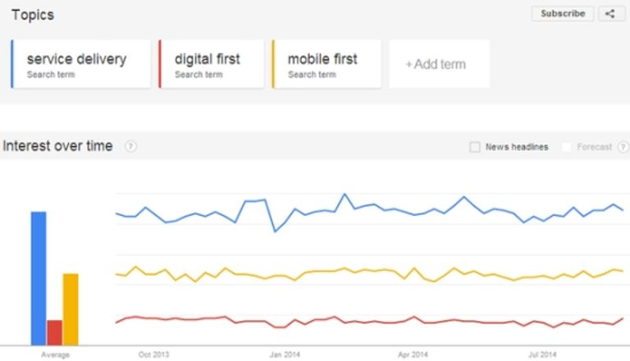This screenshot has height=361, width=630.
Task: Click the Jan 2014 axis label
Action: [x=285, y=354]
